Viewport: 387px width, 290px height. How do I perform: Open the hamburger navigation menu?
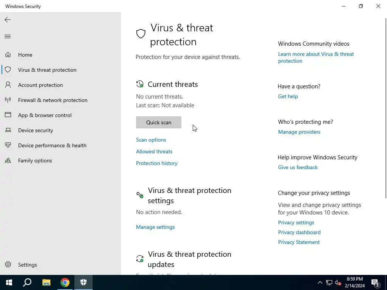[x=8, y=37]
